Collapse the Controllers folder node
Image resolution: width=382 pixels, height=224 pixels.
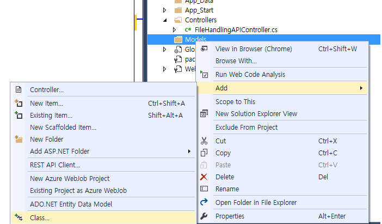click(165, 20)
